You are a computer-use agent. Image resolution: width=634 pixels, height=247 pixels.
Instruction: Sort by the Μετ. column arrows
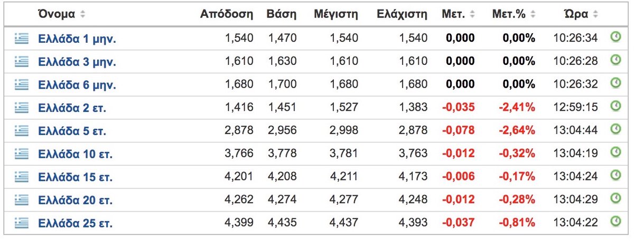[x=472, y=15]
